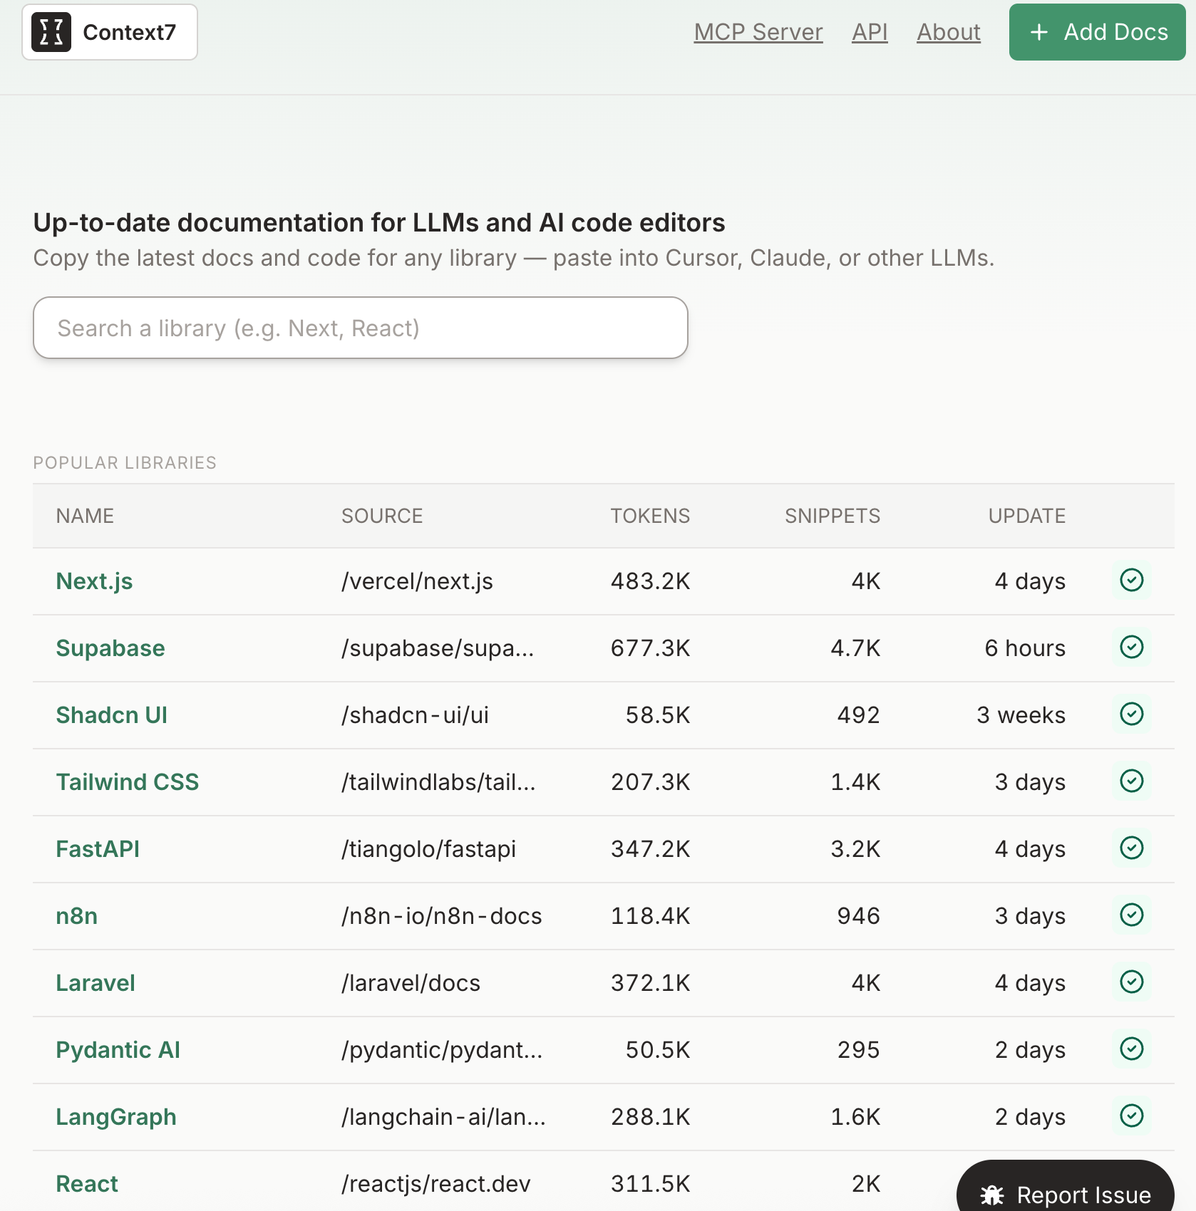Open the Tailwind CSS library
The height and width of the screenshot is (1211, 1196).
point(128,782)
